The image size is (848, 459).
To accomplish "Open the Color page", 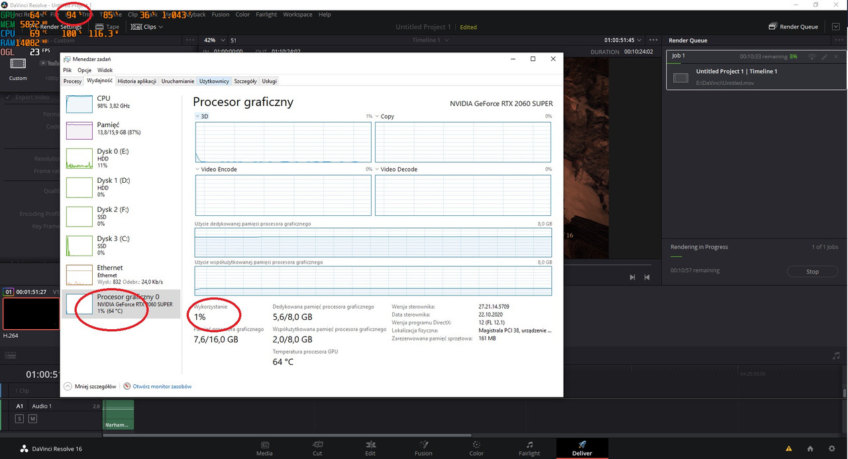I will tap(476, 448).
